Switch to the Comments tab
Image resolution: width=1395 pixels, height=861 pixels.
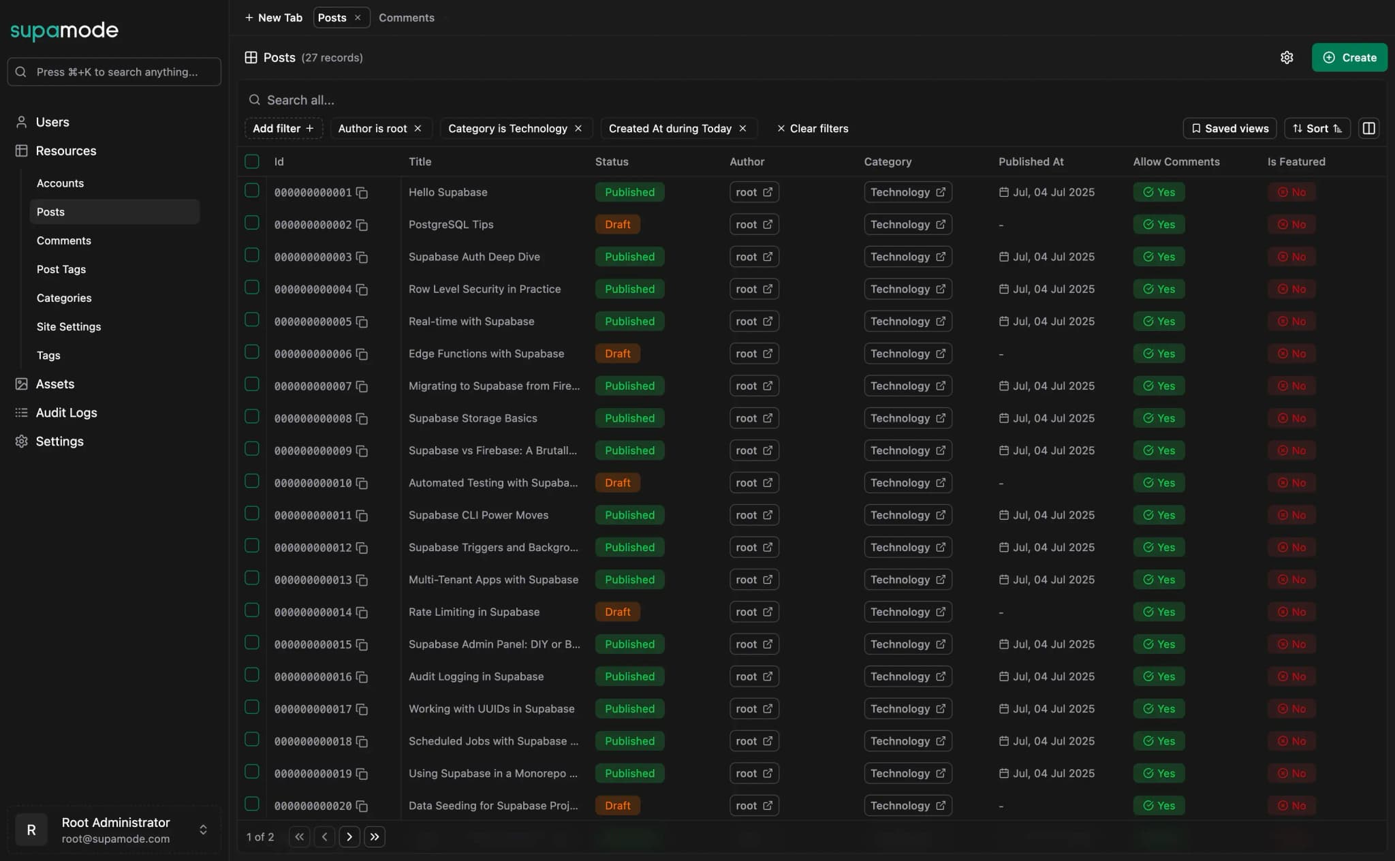click(406, 18)
